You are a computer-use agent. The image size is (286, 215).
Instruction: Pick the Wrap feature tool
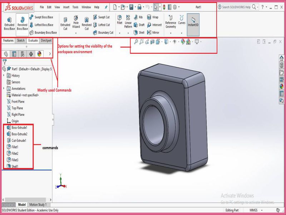click(153, 17)
